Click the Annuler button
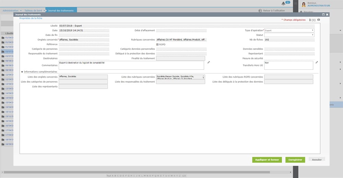The image size is (343, 178). (317, 160)
